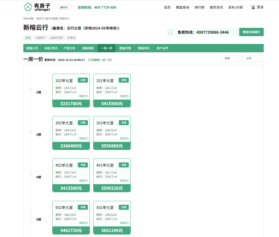The width and height of the screenshot is (279, 237).
Task: Go to the 楼盘详情 tab
Action: pos(125,48)
